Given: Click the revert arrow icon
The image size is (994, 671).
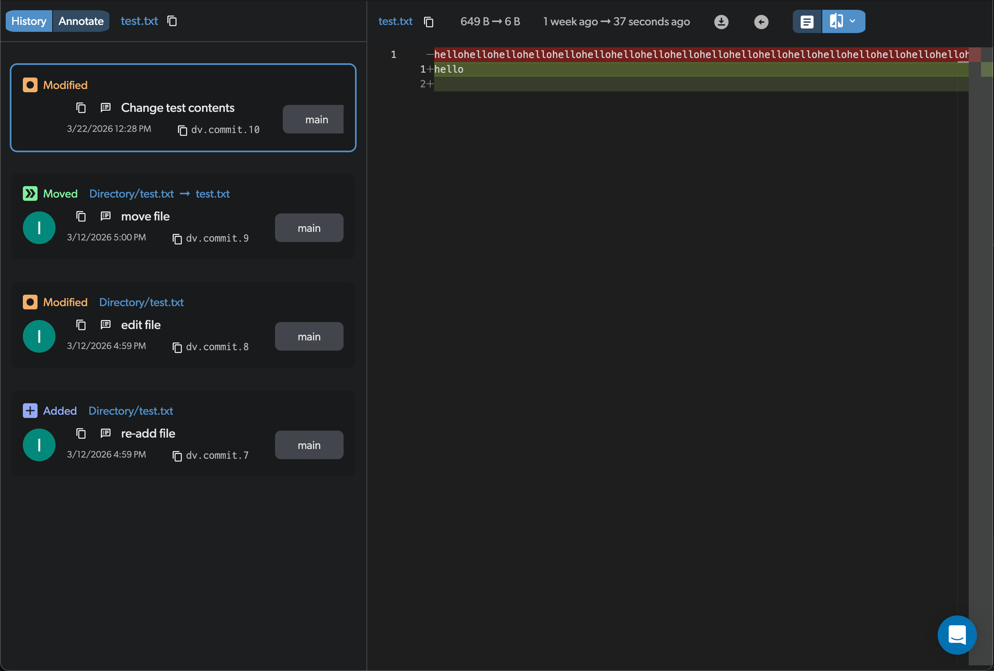Looking at the screenshot, I should [761, 22].
